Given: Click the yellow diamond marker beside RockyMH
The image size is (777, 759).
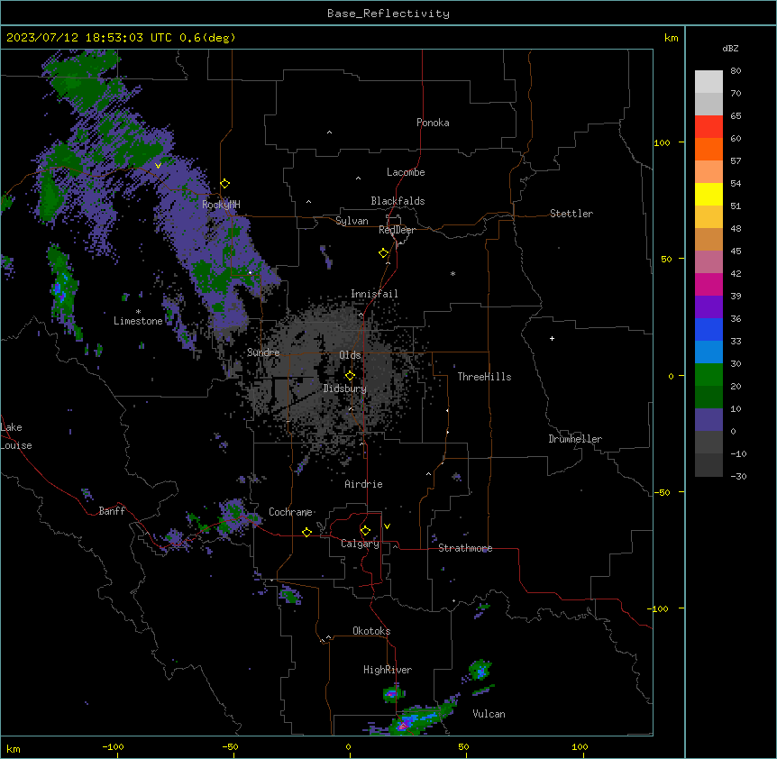Looking at the screenshot, I should tap(224, 184).
